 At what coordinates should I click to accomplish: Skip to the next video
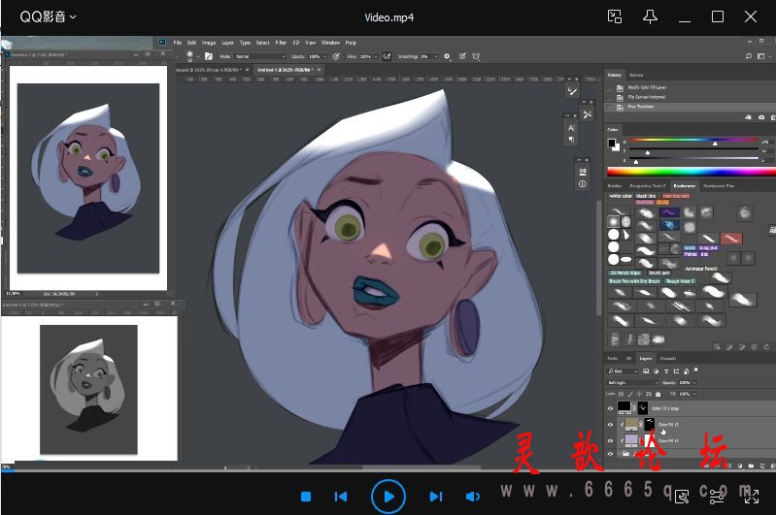point(435,497)
